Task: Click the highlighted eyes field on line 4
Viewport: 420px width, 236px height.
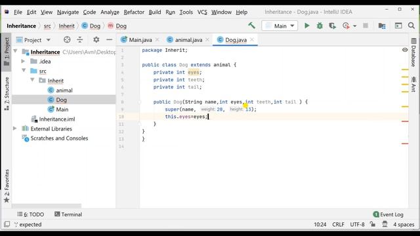Action: pos(193,72)
